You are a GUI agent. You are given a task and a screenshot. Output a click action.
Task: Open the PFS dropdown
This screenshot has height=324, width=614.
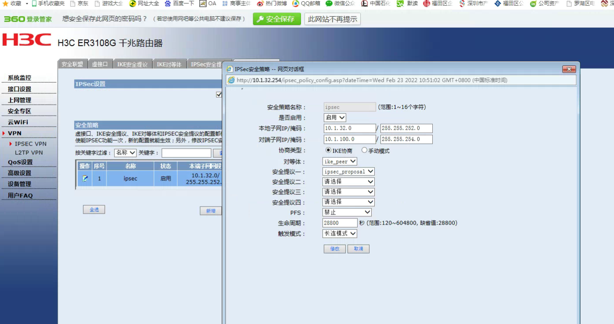coord(347,212)
